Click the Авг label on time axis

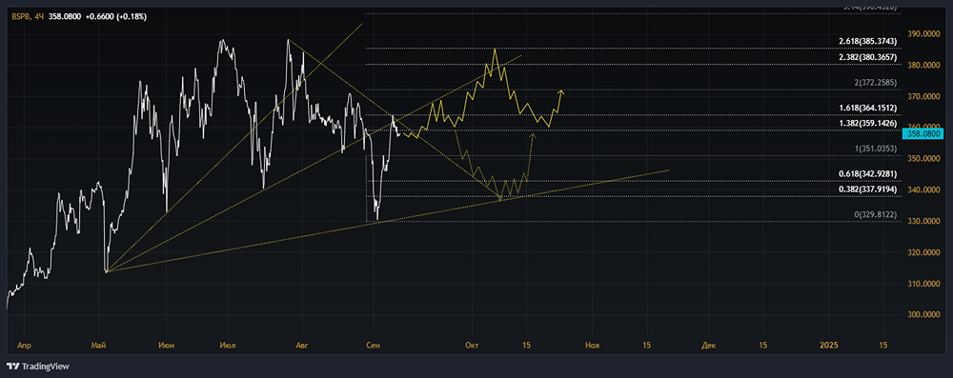click(301, 346)
